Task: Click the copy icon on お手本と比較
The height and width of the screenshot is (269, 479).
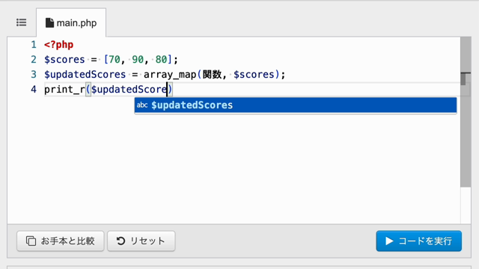Action: [x=31, y=241]
